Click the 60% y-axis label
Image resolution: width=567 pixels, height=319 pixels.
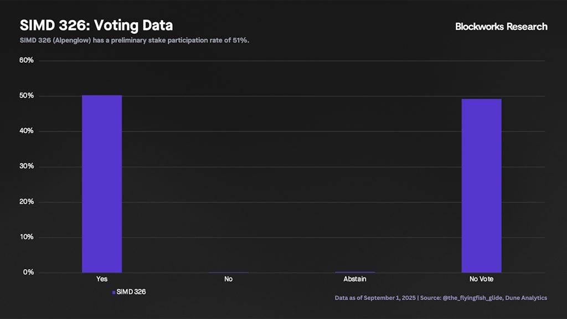[x=27, y=60]
